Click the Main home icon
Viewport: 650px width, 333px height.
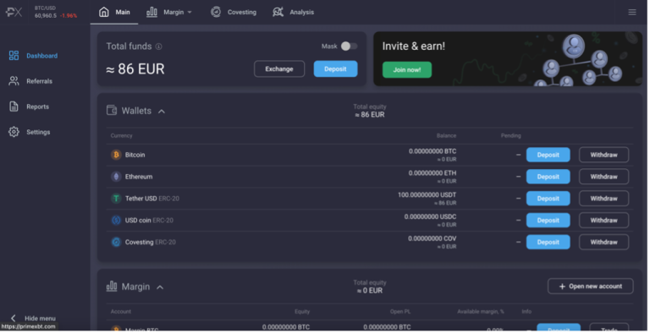click(104, 12)
